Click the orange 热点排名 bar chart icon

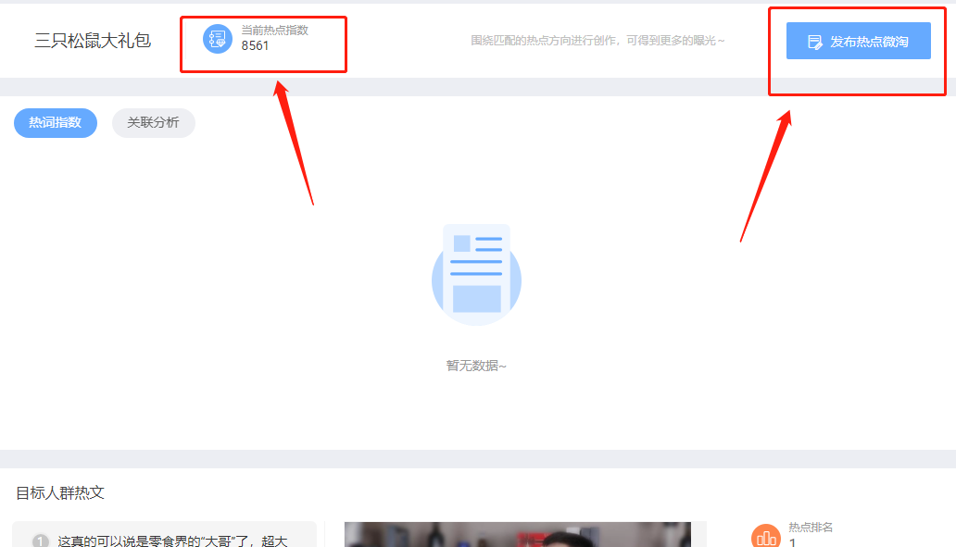[x=766, y=538]
